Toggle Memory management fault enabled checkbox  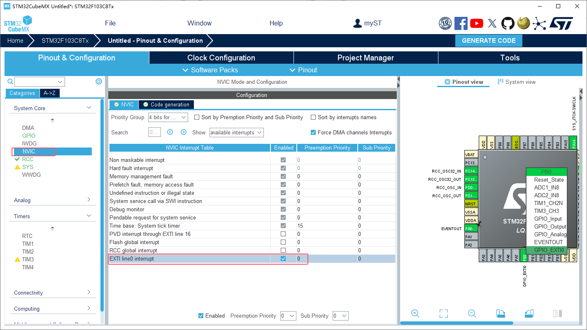coord(283,176)
